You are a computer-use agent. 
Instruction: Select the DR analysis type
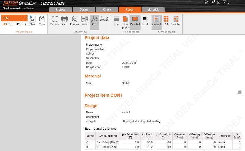[x=24, y=24]
